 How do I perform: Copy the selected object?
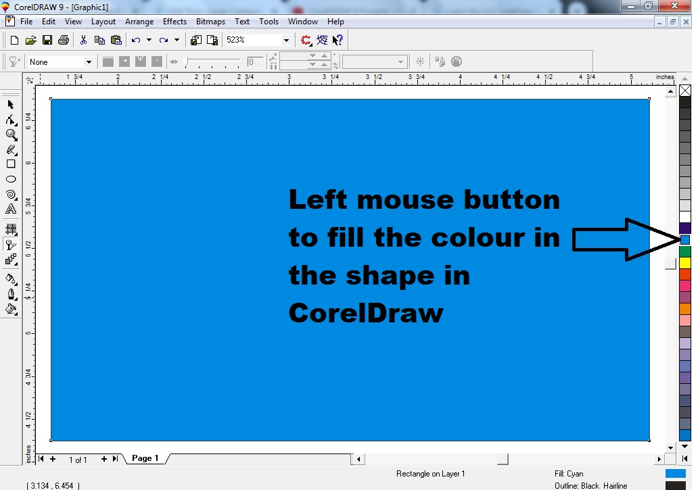point(99,40)
